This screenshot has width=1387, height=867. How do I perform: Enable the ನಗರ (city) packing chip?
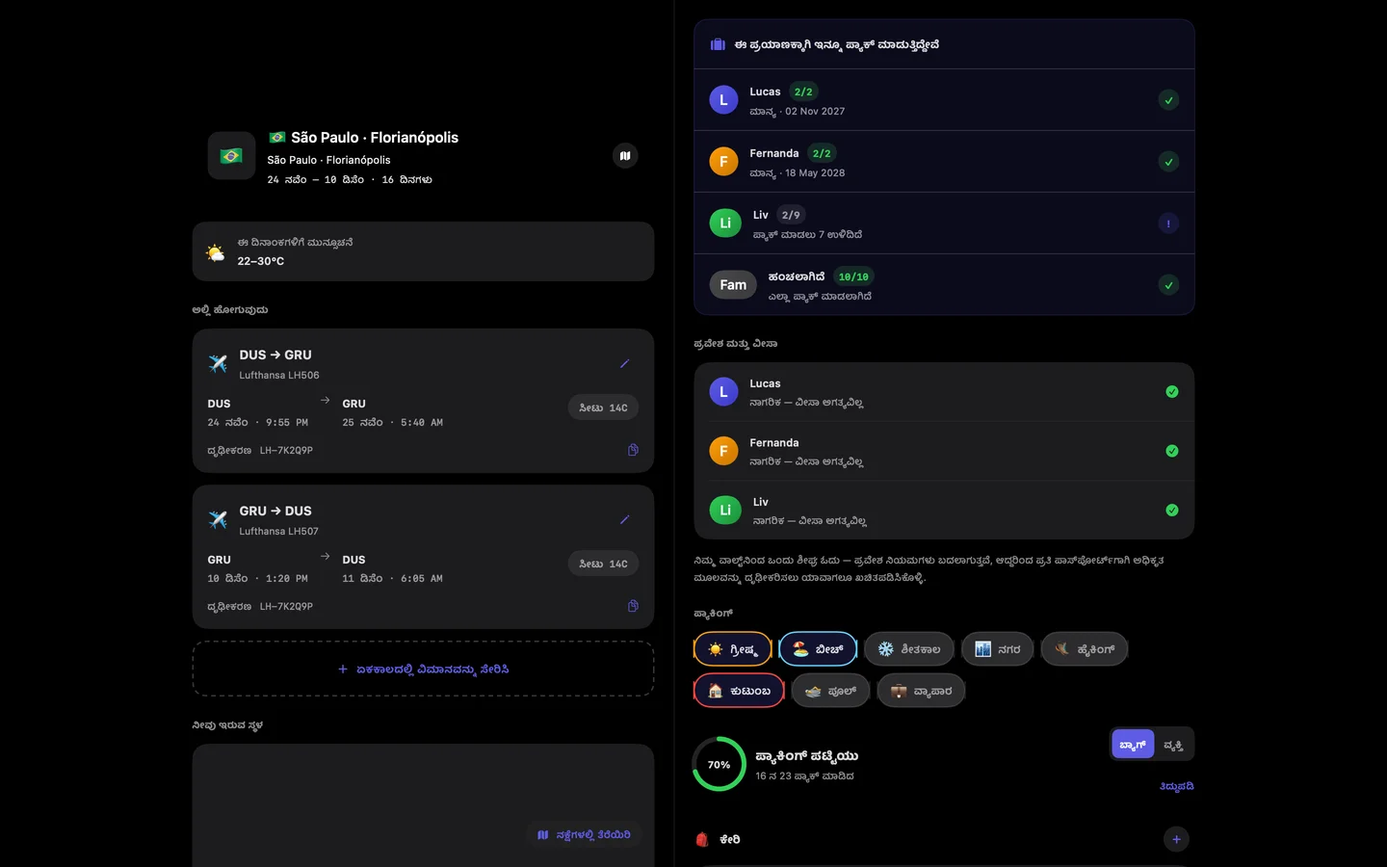(998, 649)
